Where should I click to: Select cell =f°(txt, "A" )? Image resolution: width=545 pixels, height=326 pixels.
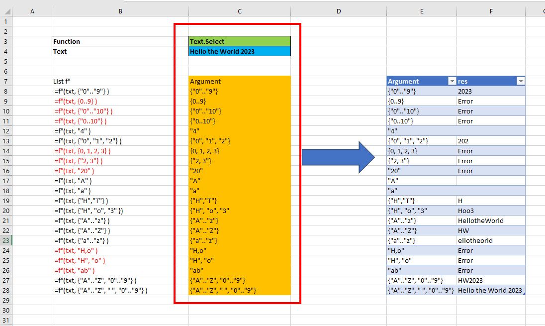pos(120,181)
